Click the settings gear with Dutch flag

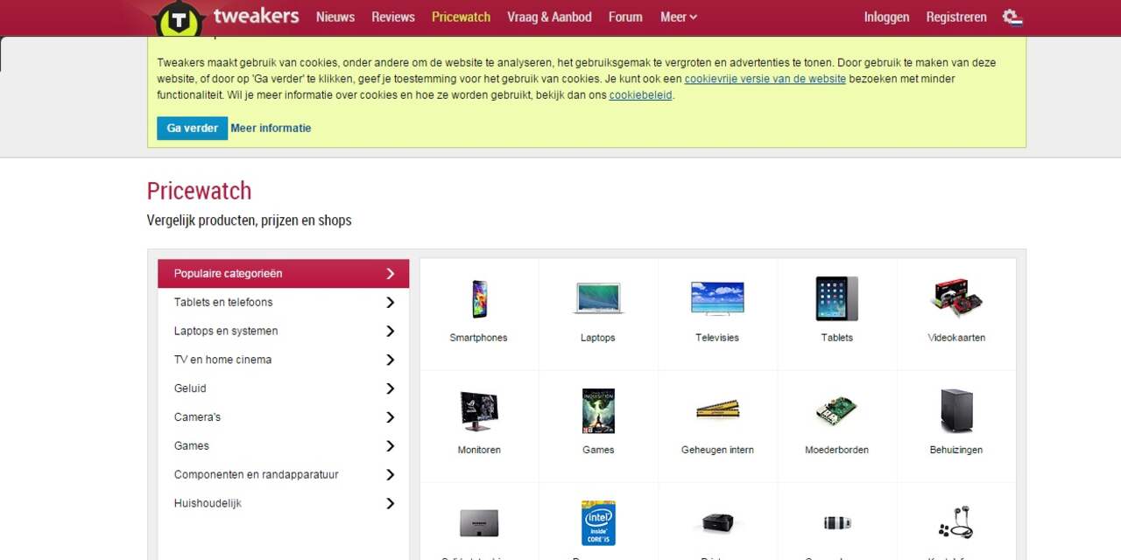(x=1012, y=17)
